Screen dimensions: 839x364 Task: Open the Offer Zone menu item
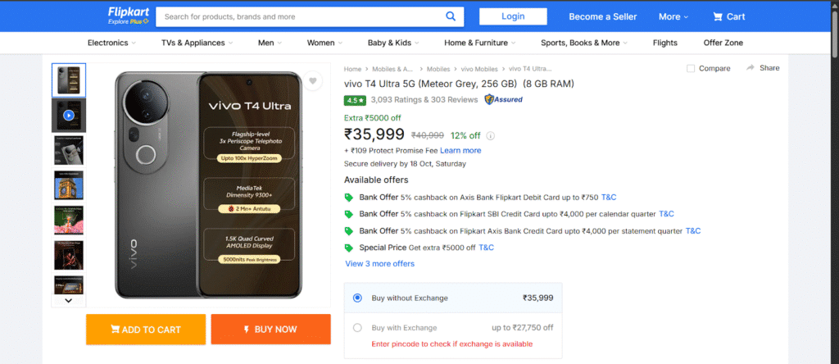coord(723,43)
